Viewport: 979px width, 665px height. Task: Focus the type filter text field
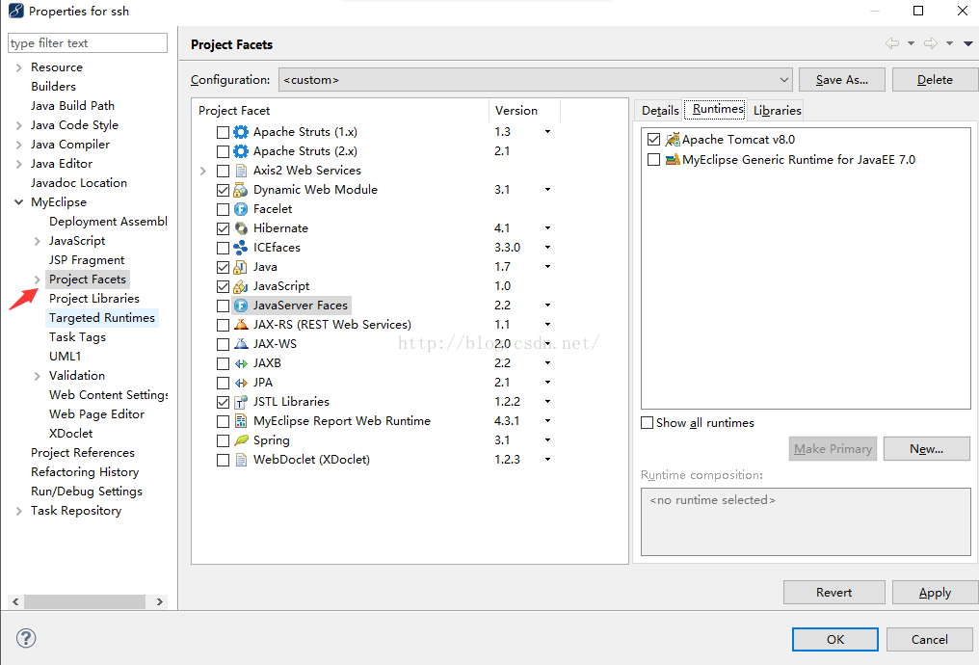[x=88, y=43]
